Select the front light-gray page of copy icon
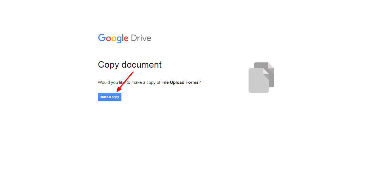This screenshot has width=381, height=177. coord(258,80)
